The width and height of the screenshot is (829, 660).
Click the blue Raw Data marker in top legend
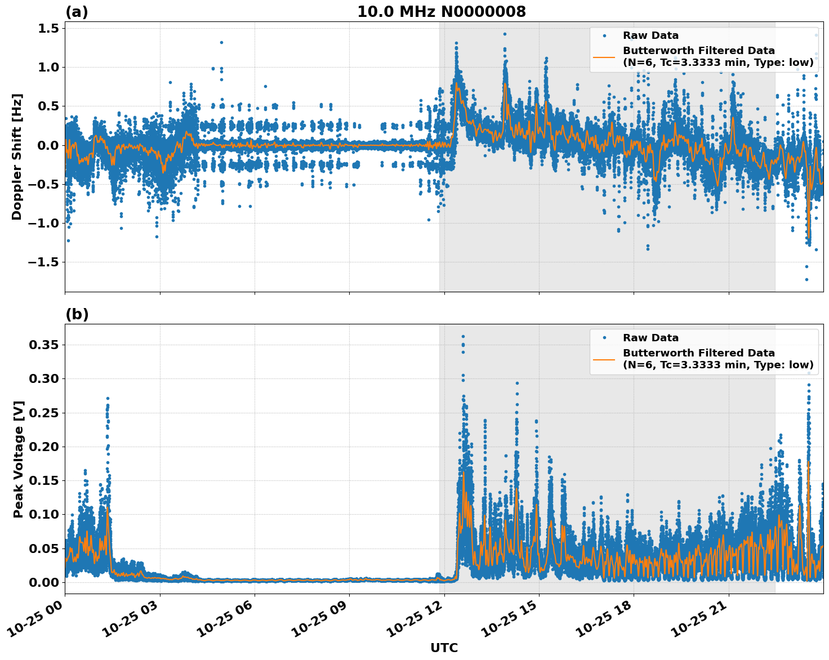(604, 35)
